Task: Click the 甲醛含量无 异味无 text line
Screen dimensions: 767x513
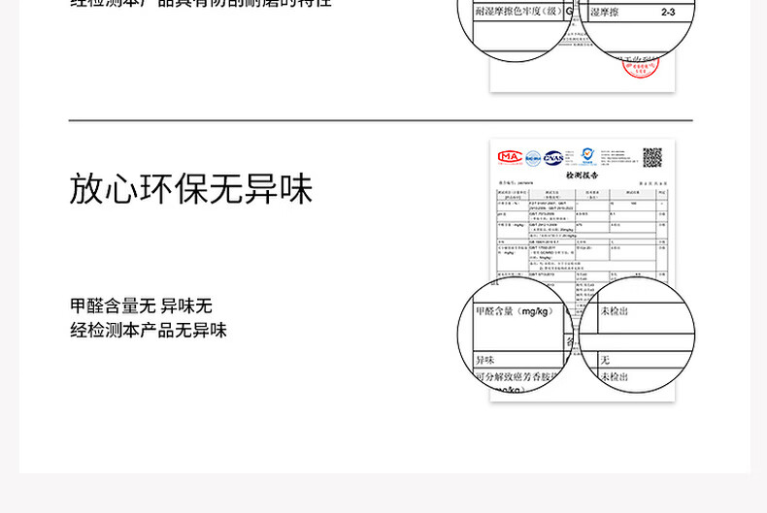Action: (x=141, y=305)
